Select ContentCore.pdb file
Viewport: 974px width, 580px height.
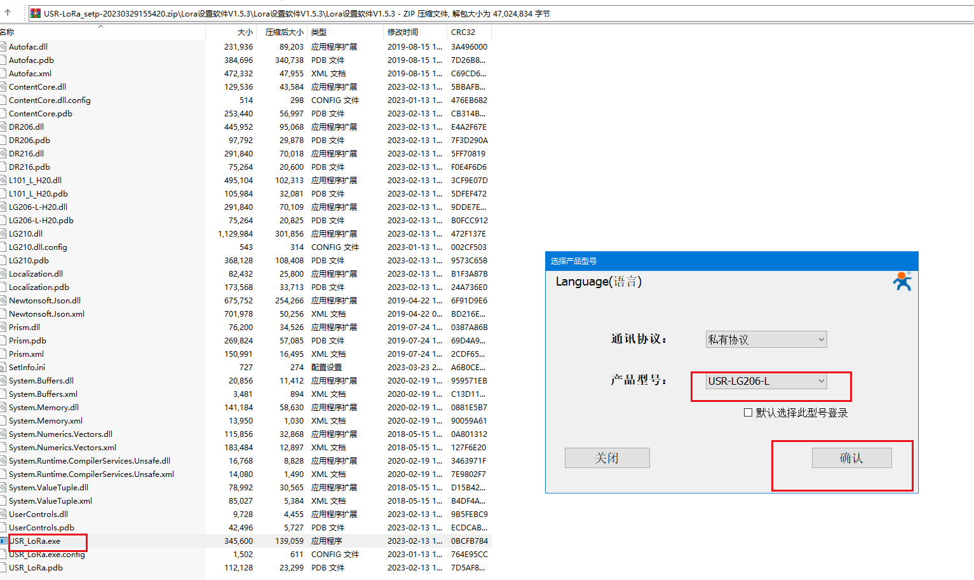click(41, 114)
